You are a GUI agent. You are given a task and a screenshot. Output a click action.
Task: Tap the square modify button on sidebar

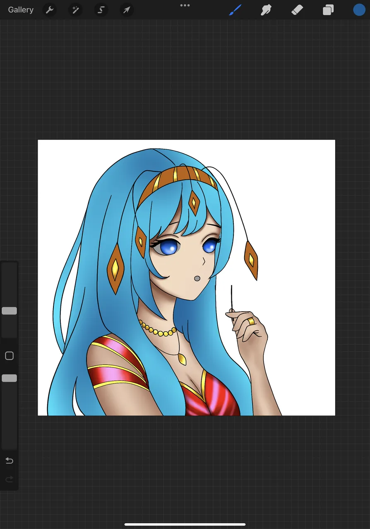pos(9,356)
